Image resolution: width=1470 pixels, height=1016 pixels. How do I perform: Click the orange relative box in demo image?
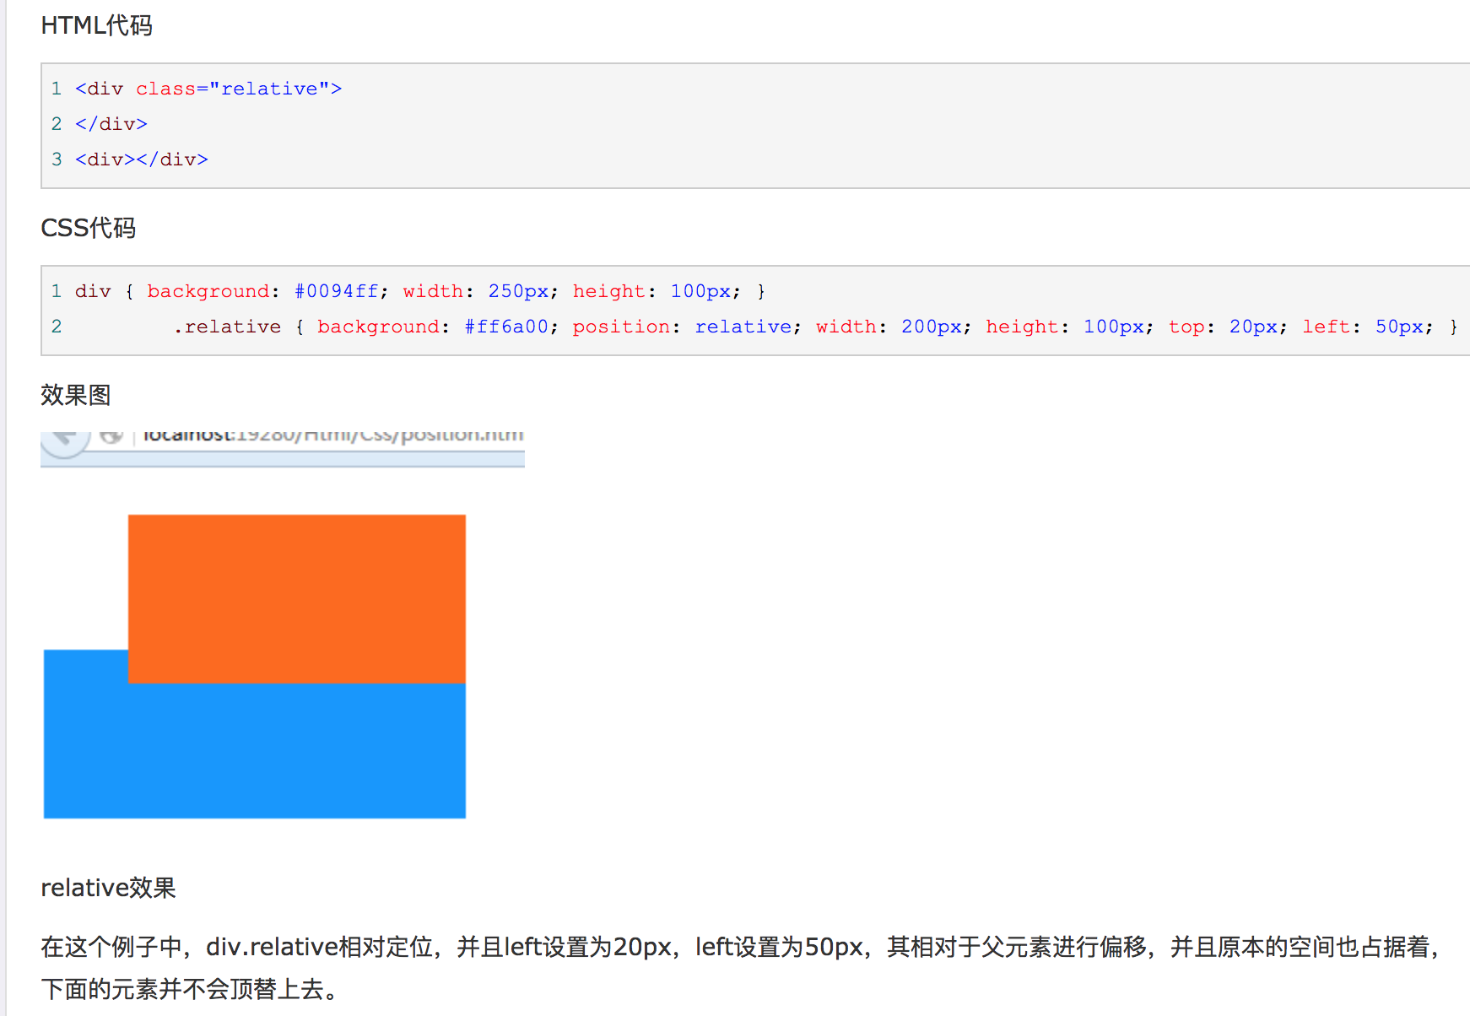click(x=296, y=598)
